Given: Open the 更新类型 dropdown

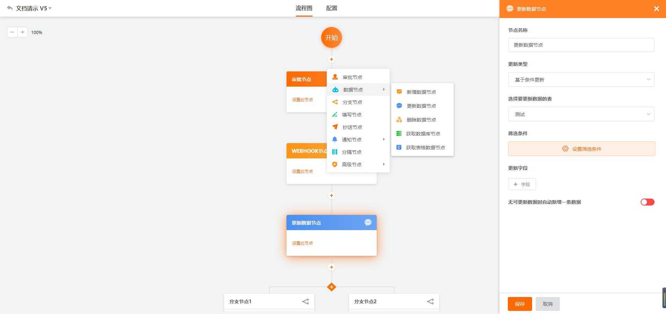Looking at the screenshot, I should point(581,79).
